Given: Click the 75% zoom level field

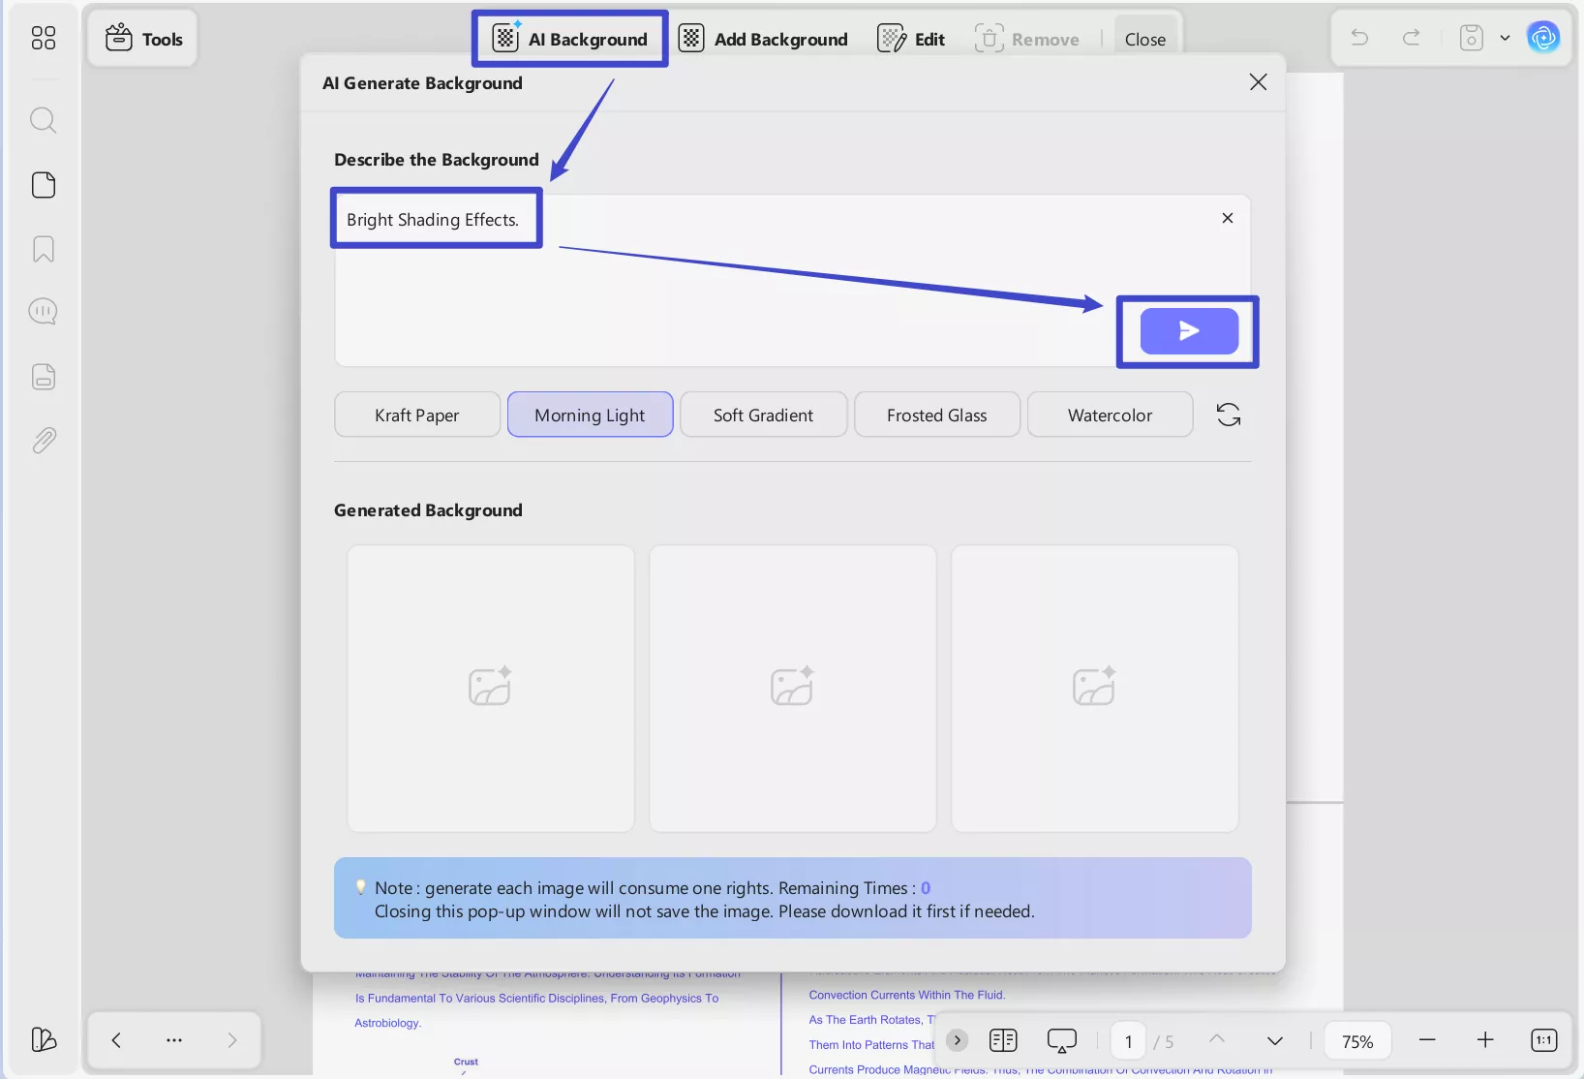Looking at the screenshot, I should coord(1357,1040).
